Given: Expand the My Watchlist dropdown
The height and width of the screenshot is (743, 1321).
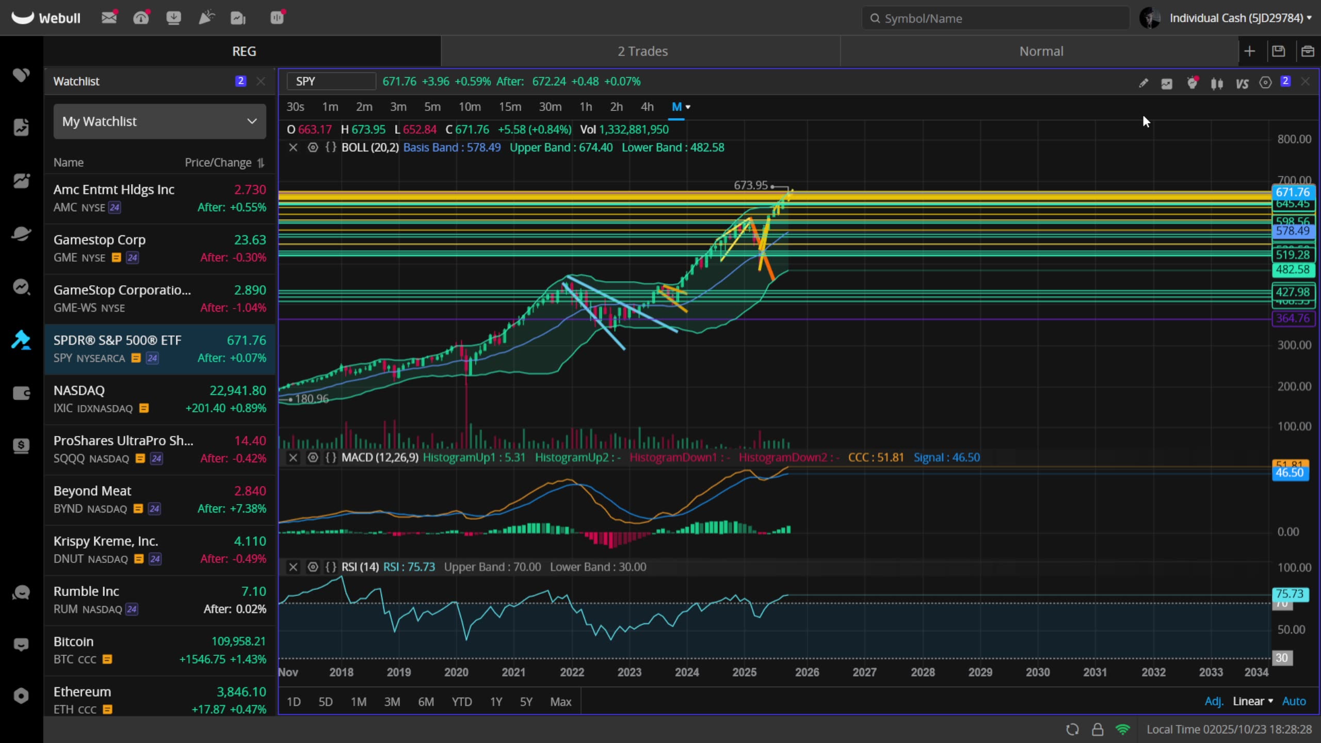Looking at the screenshot, I should coord(159,122).
